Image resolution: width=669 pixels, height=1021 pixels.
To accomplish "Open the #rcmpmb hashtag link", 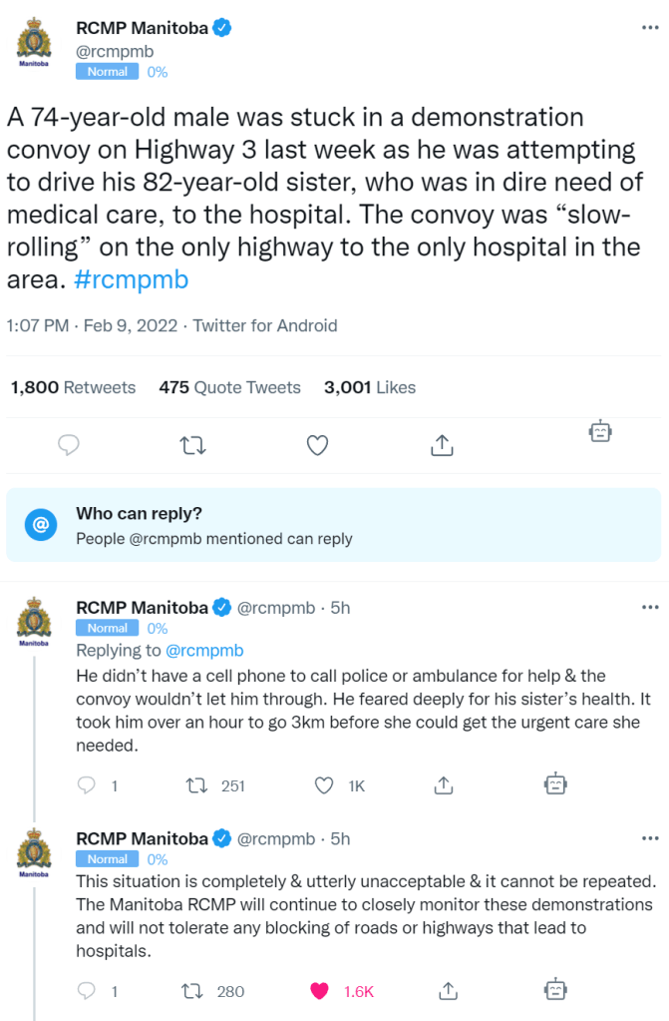I will tap(132, 279).
